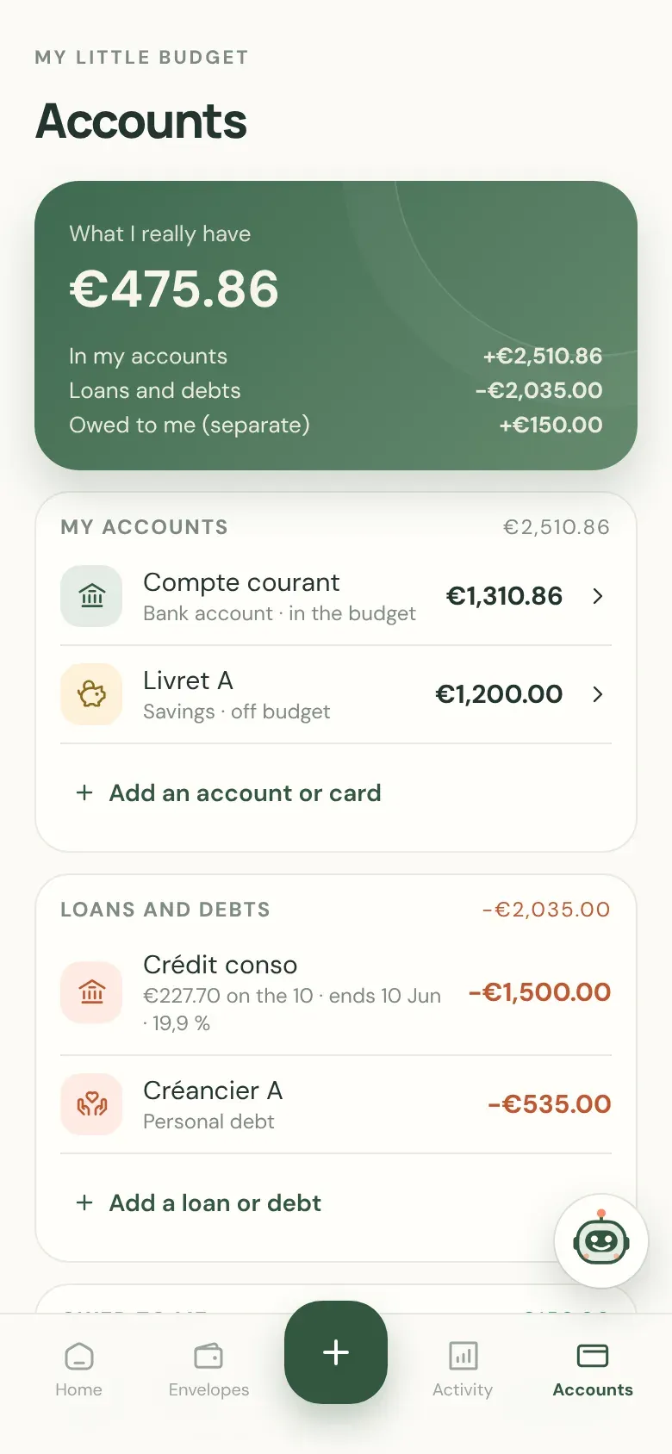Tap the piggy bank icon for Livret A
672x1454 pixels.
[x=91, y=694]
